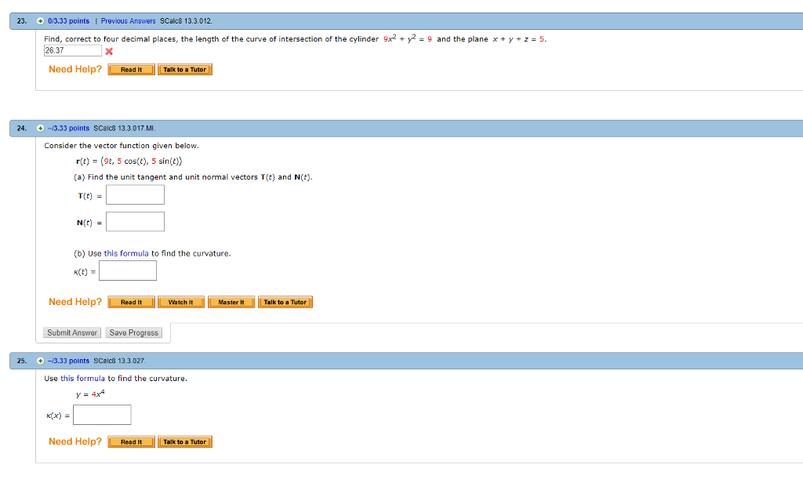
Task: Click Watch It for question 24
Action: tap(180, 302)
